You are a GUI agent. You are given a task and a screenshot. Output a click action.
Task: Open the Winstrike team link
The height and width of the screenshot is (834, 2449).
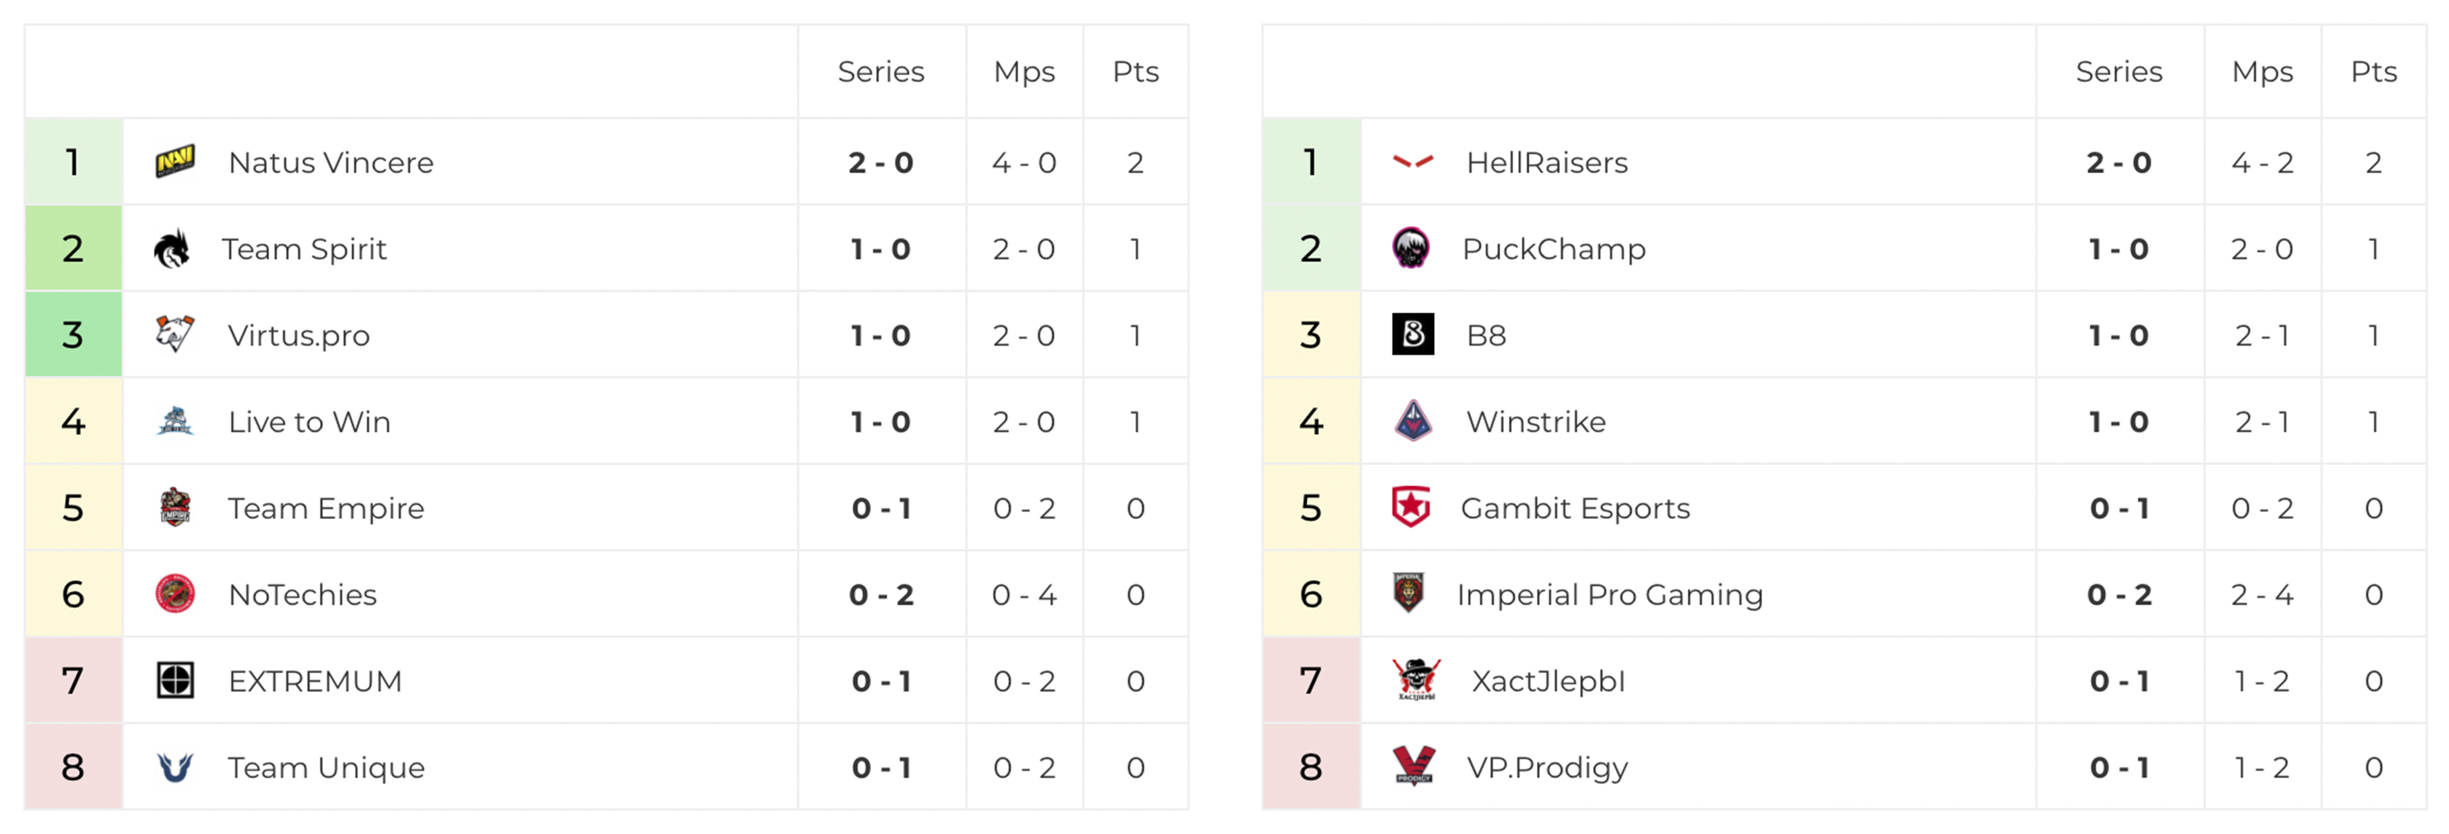click(x=1536, y=421)
